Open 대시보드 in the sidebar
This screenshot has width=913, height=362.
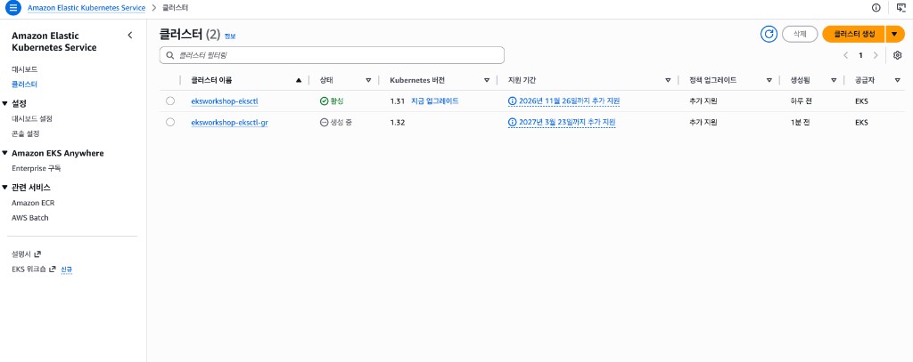[x=24, y=69]
